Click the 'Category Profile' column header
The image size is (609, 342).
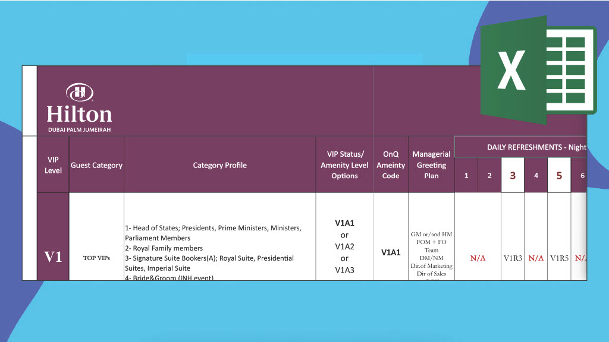(220, 165)
